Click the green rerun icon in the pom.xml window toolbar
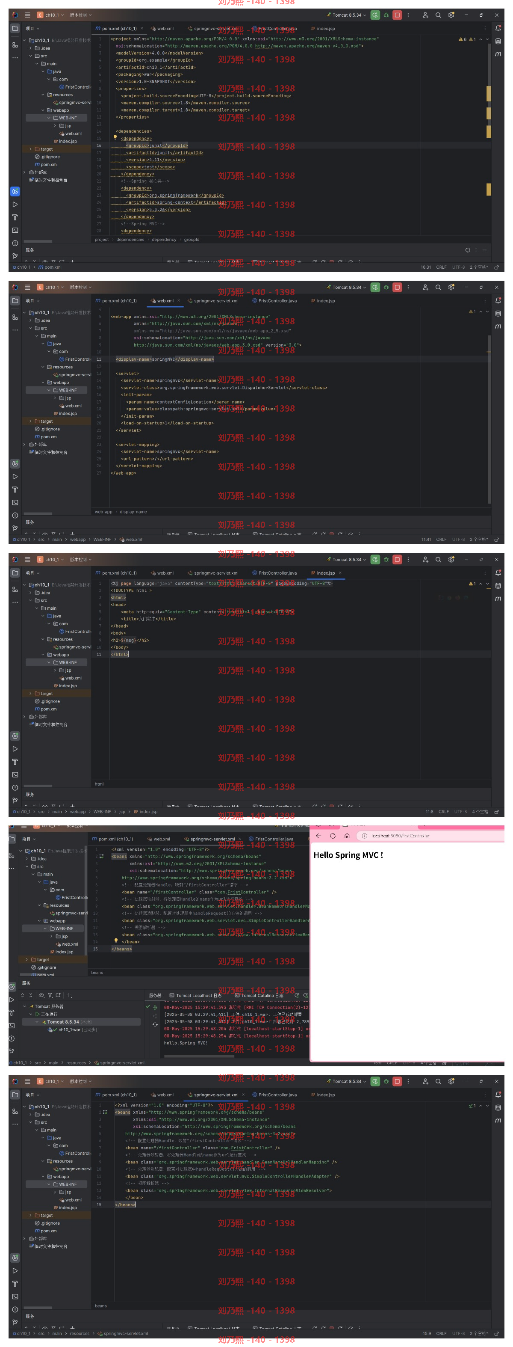The height and width of the screenshot is (1347, 513). (x=375, y=15)
